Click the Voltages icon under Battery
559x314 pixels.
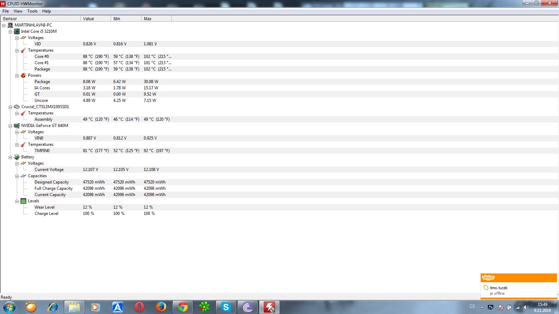(x=23, y=163)
